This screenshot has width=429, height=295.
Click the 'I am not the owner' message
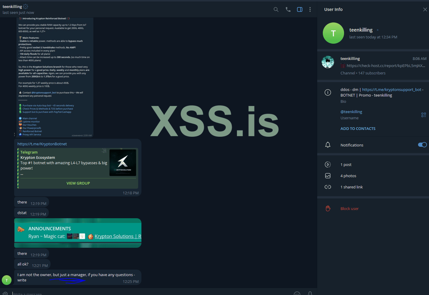(x=78, y=277)
